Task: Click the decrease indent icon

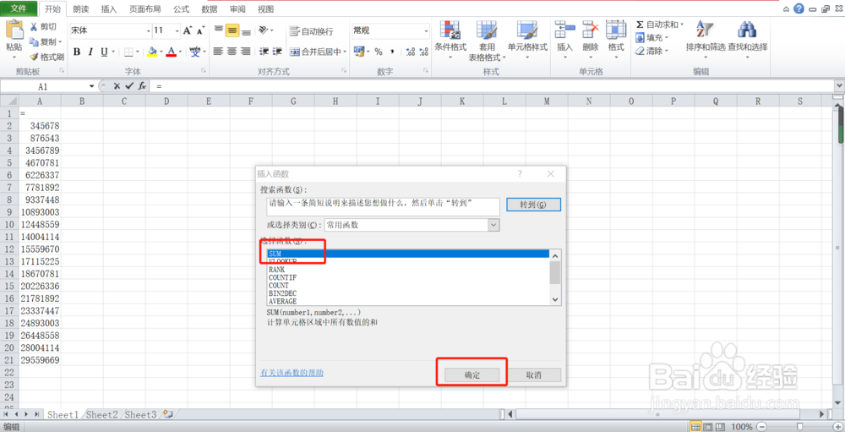Action: [x=264, y=52]
